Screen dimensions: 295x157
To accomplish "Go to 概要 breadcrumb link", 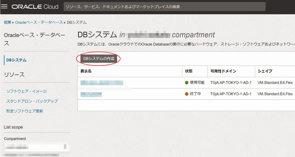I will point(8,22).
